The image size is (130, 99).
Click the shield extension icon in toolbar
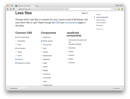pos(115,9)
